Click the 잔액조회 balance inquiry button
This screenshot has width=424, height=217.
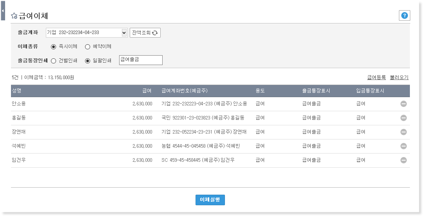[145, 33]
